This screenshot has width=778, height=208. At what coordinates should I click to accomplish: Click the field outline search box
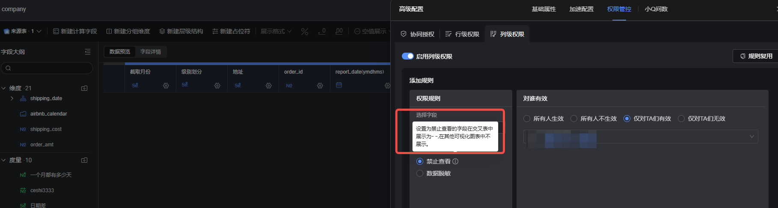(x=47, y=68)
